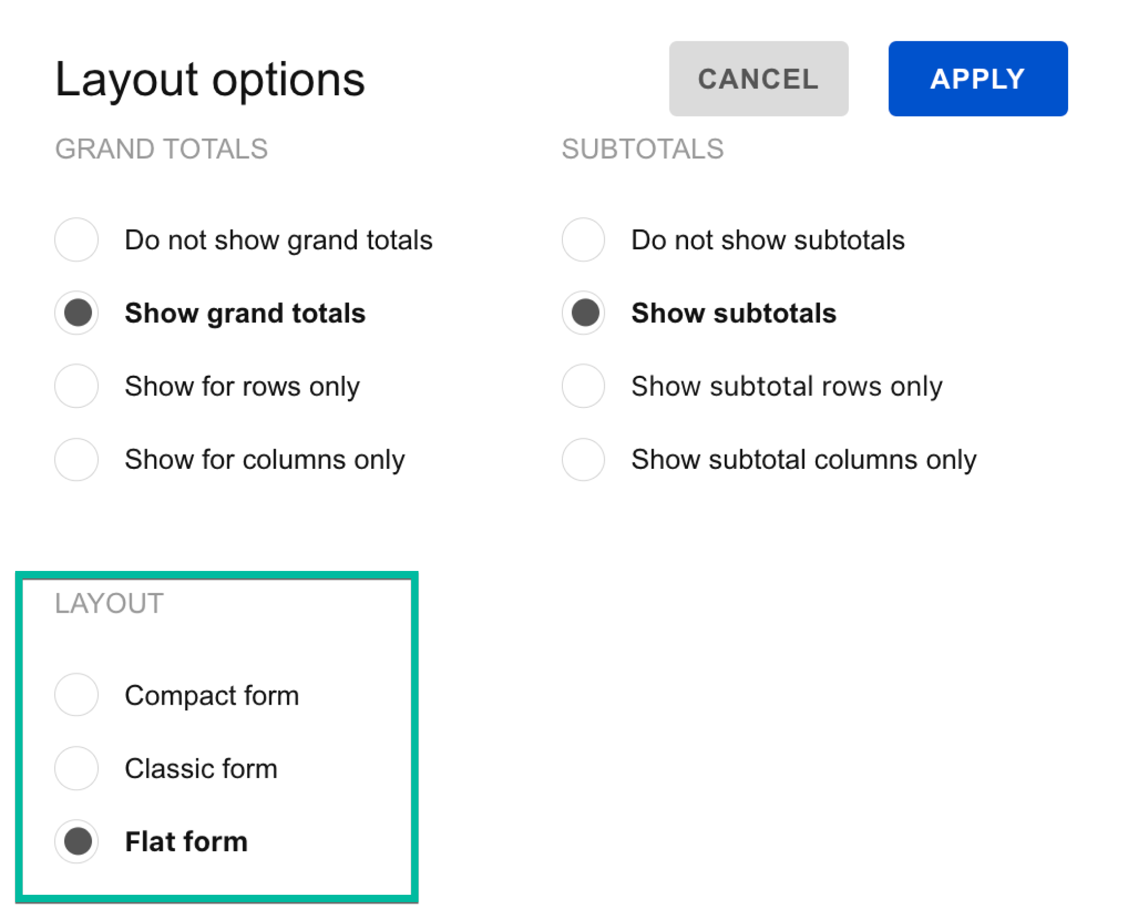Click the SUBTOTALS section heading

(642, 150)
